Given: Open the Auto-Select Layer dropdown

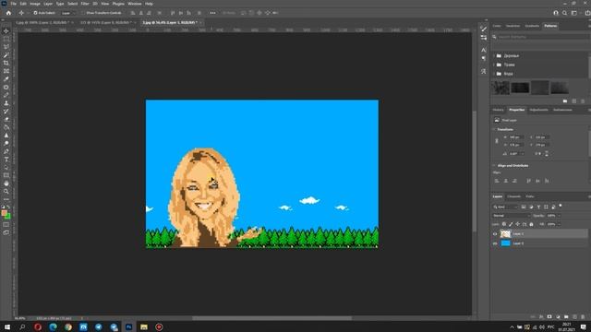Looking at the screenshot, I should point(67,13).
